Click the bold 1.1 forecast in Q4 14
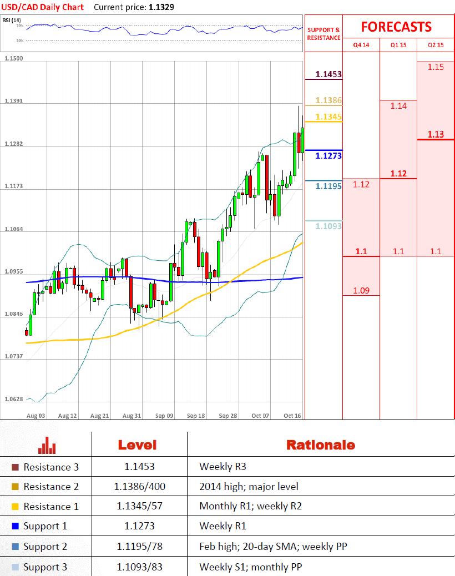The image size is (455, 576). click(x=361, y=251)
